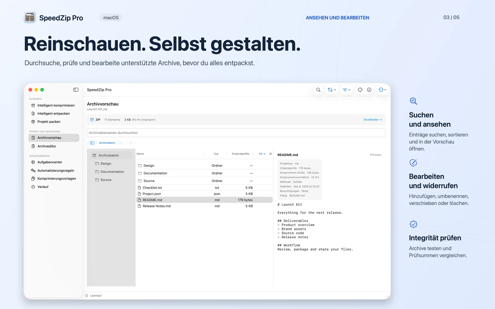
Task: Click the ZIP archive badge icon
Action: 92,120
